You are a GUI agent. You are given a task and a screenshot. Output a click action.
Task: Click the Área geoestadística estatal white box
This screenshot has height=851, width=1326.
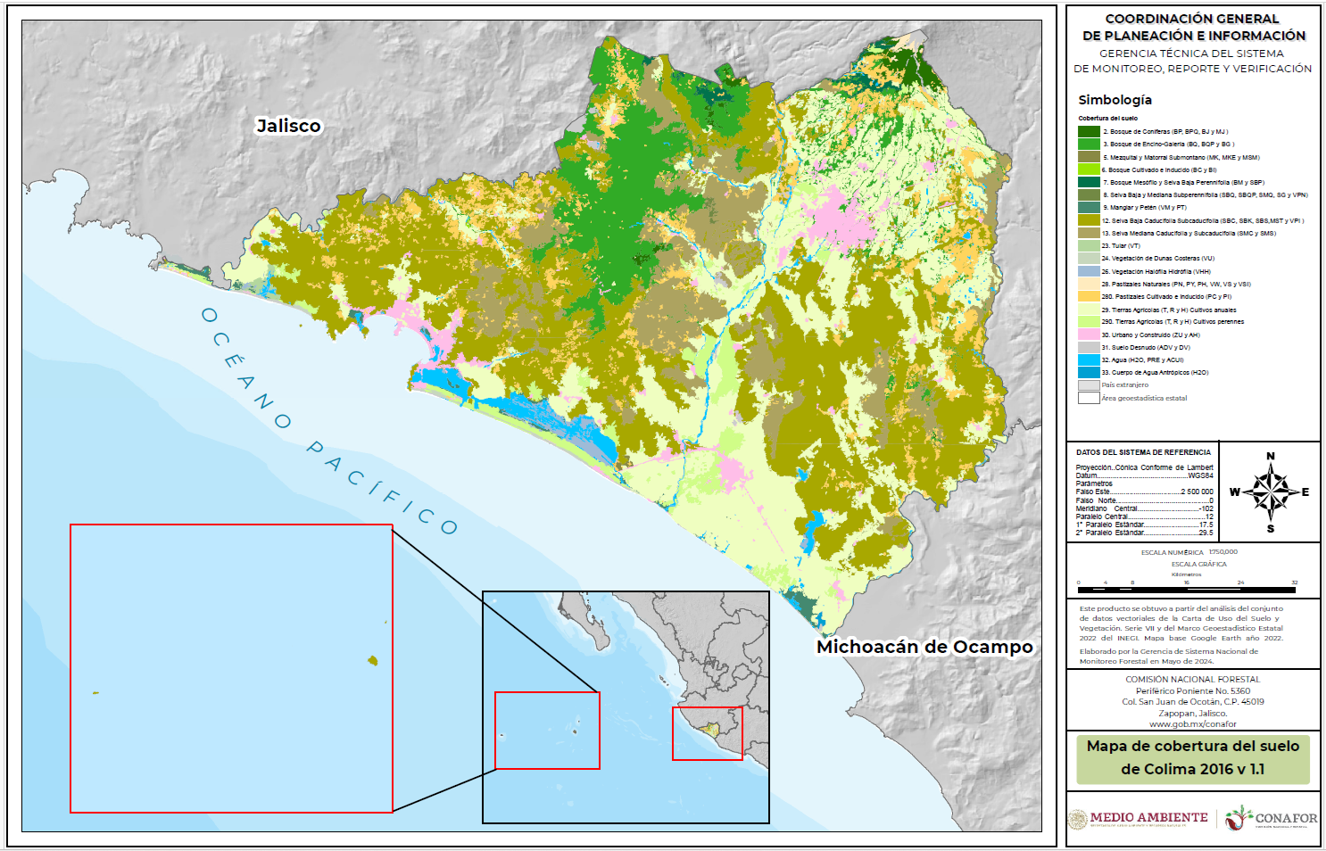pyautogui.click(x=1089, y=398)
